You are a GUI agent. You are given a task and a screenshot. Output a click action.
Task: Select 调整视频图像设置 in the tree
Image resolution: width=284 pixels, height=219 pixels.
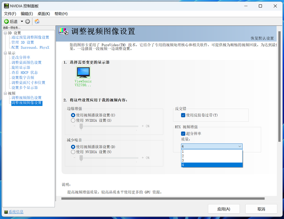[27, 103]
